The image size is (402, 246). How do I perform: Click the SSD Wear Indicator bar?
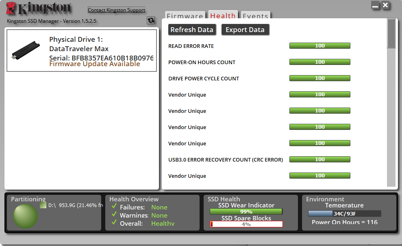[x=246, y=211]
